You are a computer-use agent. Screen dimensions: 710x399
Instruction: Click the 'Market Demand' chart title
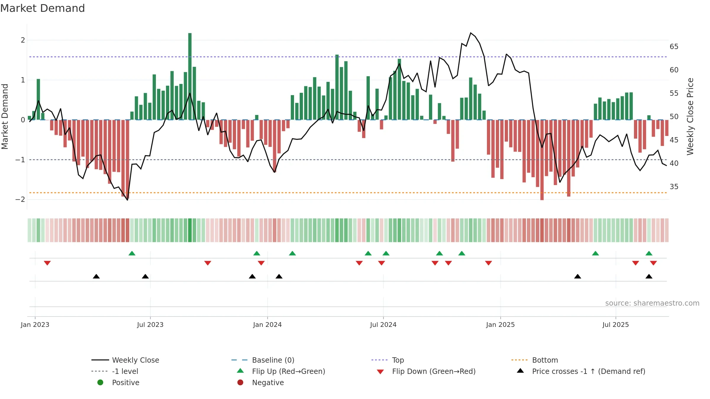click(43, 8)
